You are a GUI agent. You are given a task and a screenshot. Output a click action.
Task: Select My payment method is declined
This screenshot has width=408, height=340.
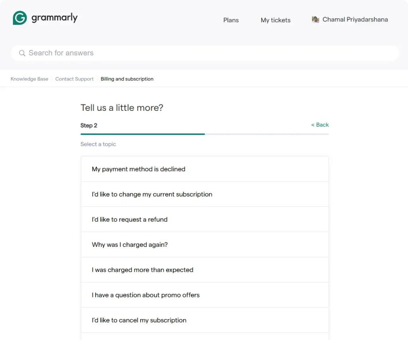[x=204, y=169]
